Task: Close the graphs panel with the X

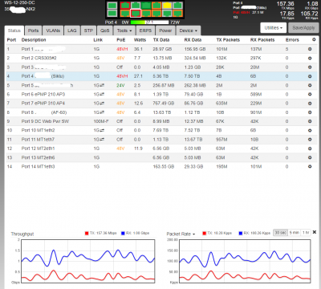Action: [315, 232]
